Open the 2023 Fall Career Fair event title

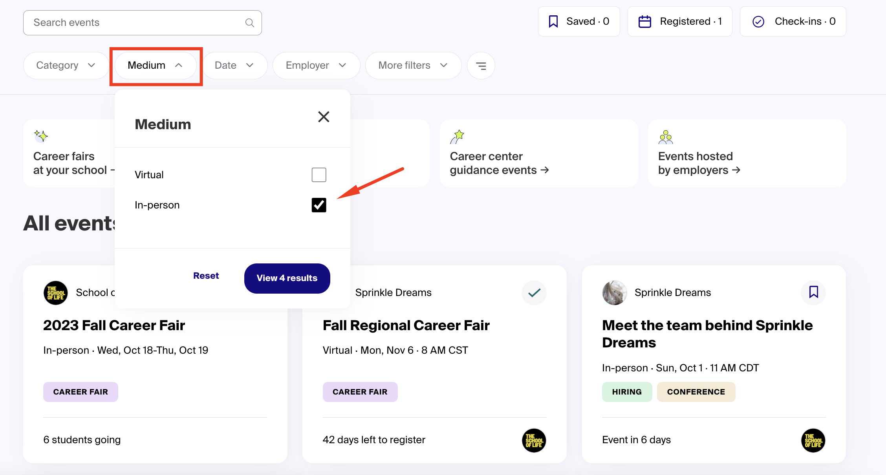[114, 325]
